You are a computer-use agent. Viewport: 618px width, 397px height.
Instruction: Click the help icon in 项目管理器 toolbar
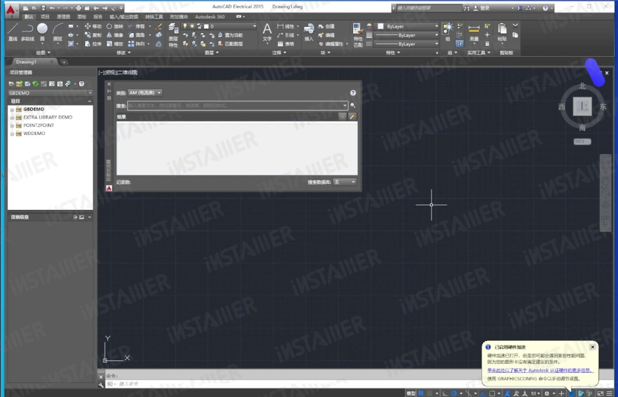coord(82,84)
